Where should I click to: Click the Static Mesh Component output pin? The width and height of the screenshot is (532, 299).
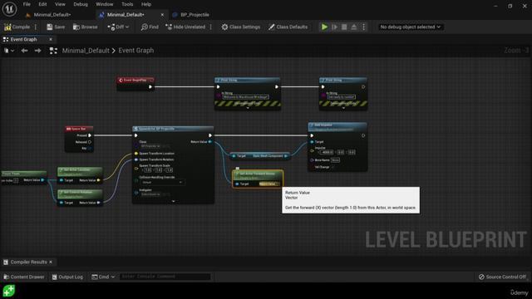286,156
